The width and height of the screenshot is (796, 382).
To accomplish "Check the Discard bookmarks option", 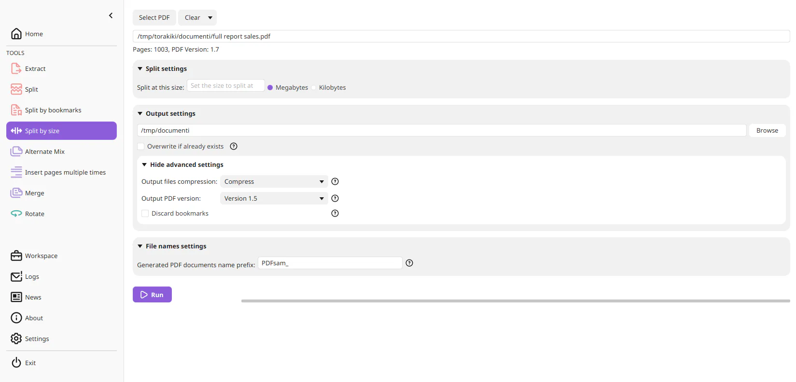I will pos(145,213).
